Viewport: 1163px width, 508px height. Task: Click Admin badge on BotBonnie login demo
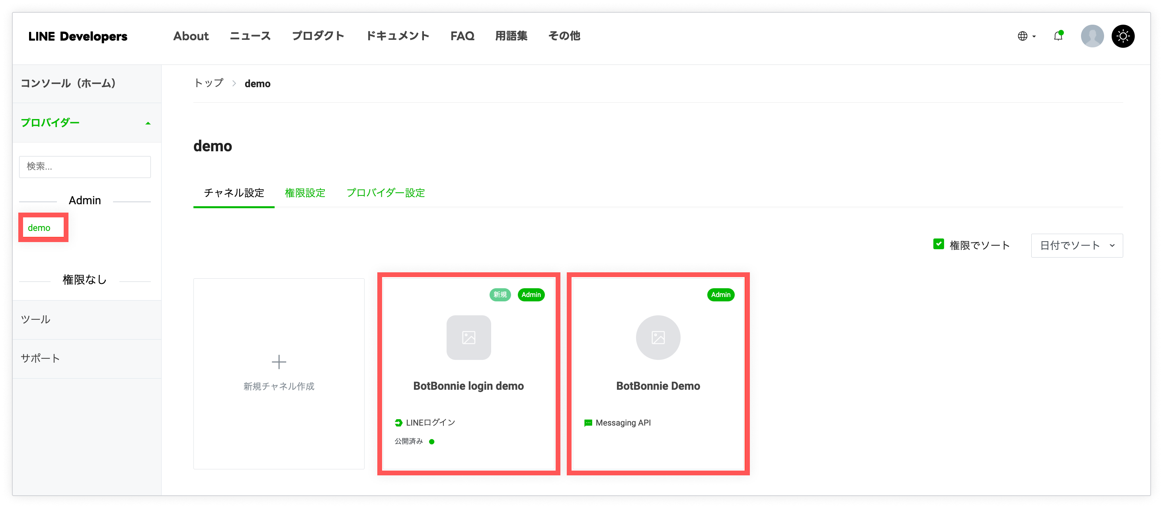coord(531,295)
